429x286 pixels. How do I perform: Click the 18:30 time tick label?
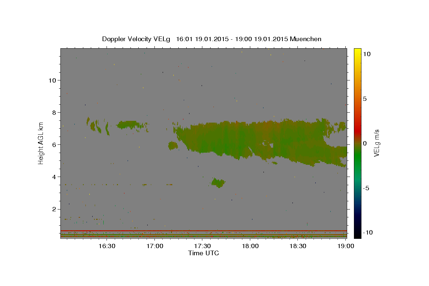[298, 246]
